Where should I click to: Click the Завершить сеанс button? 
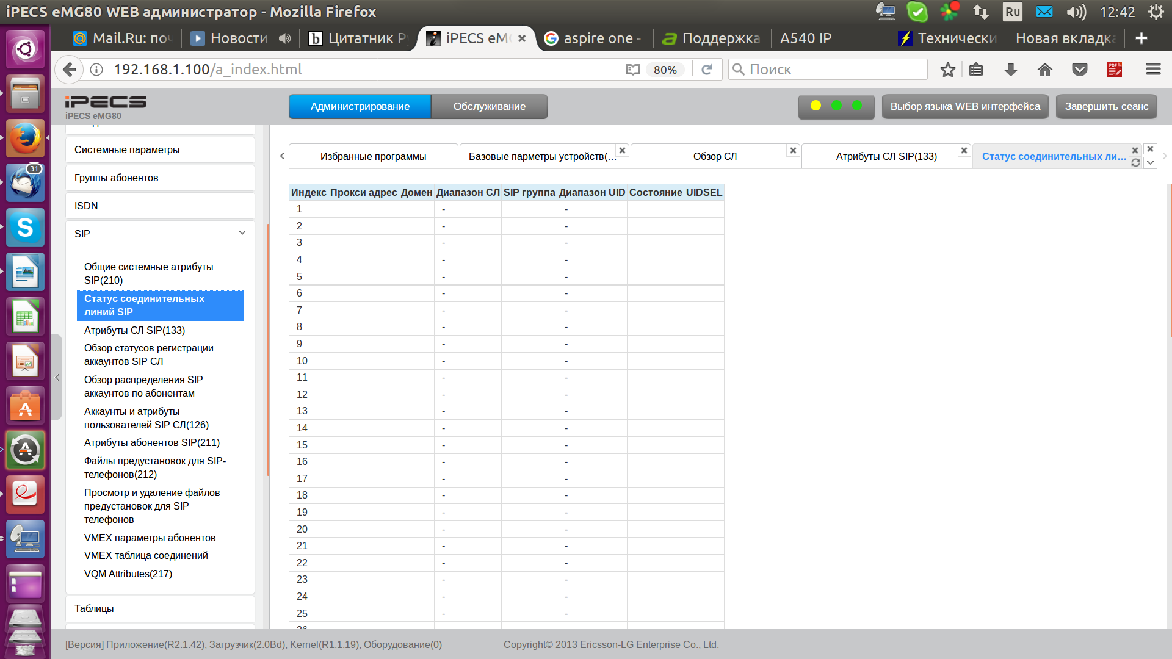(x=1106, y=106)
